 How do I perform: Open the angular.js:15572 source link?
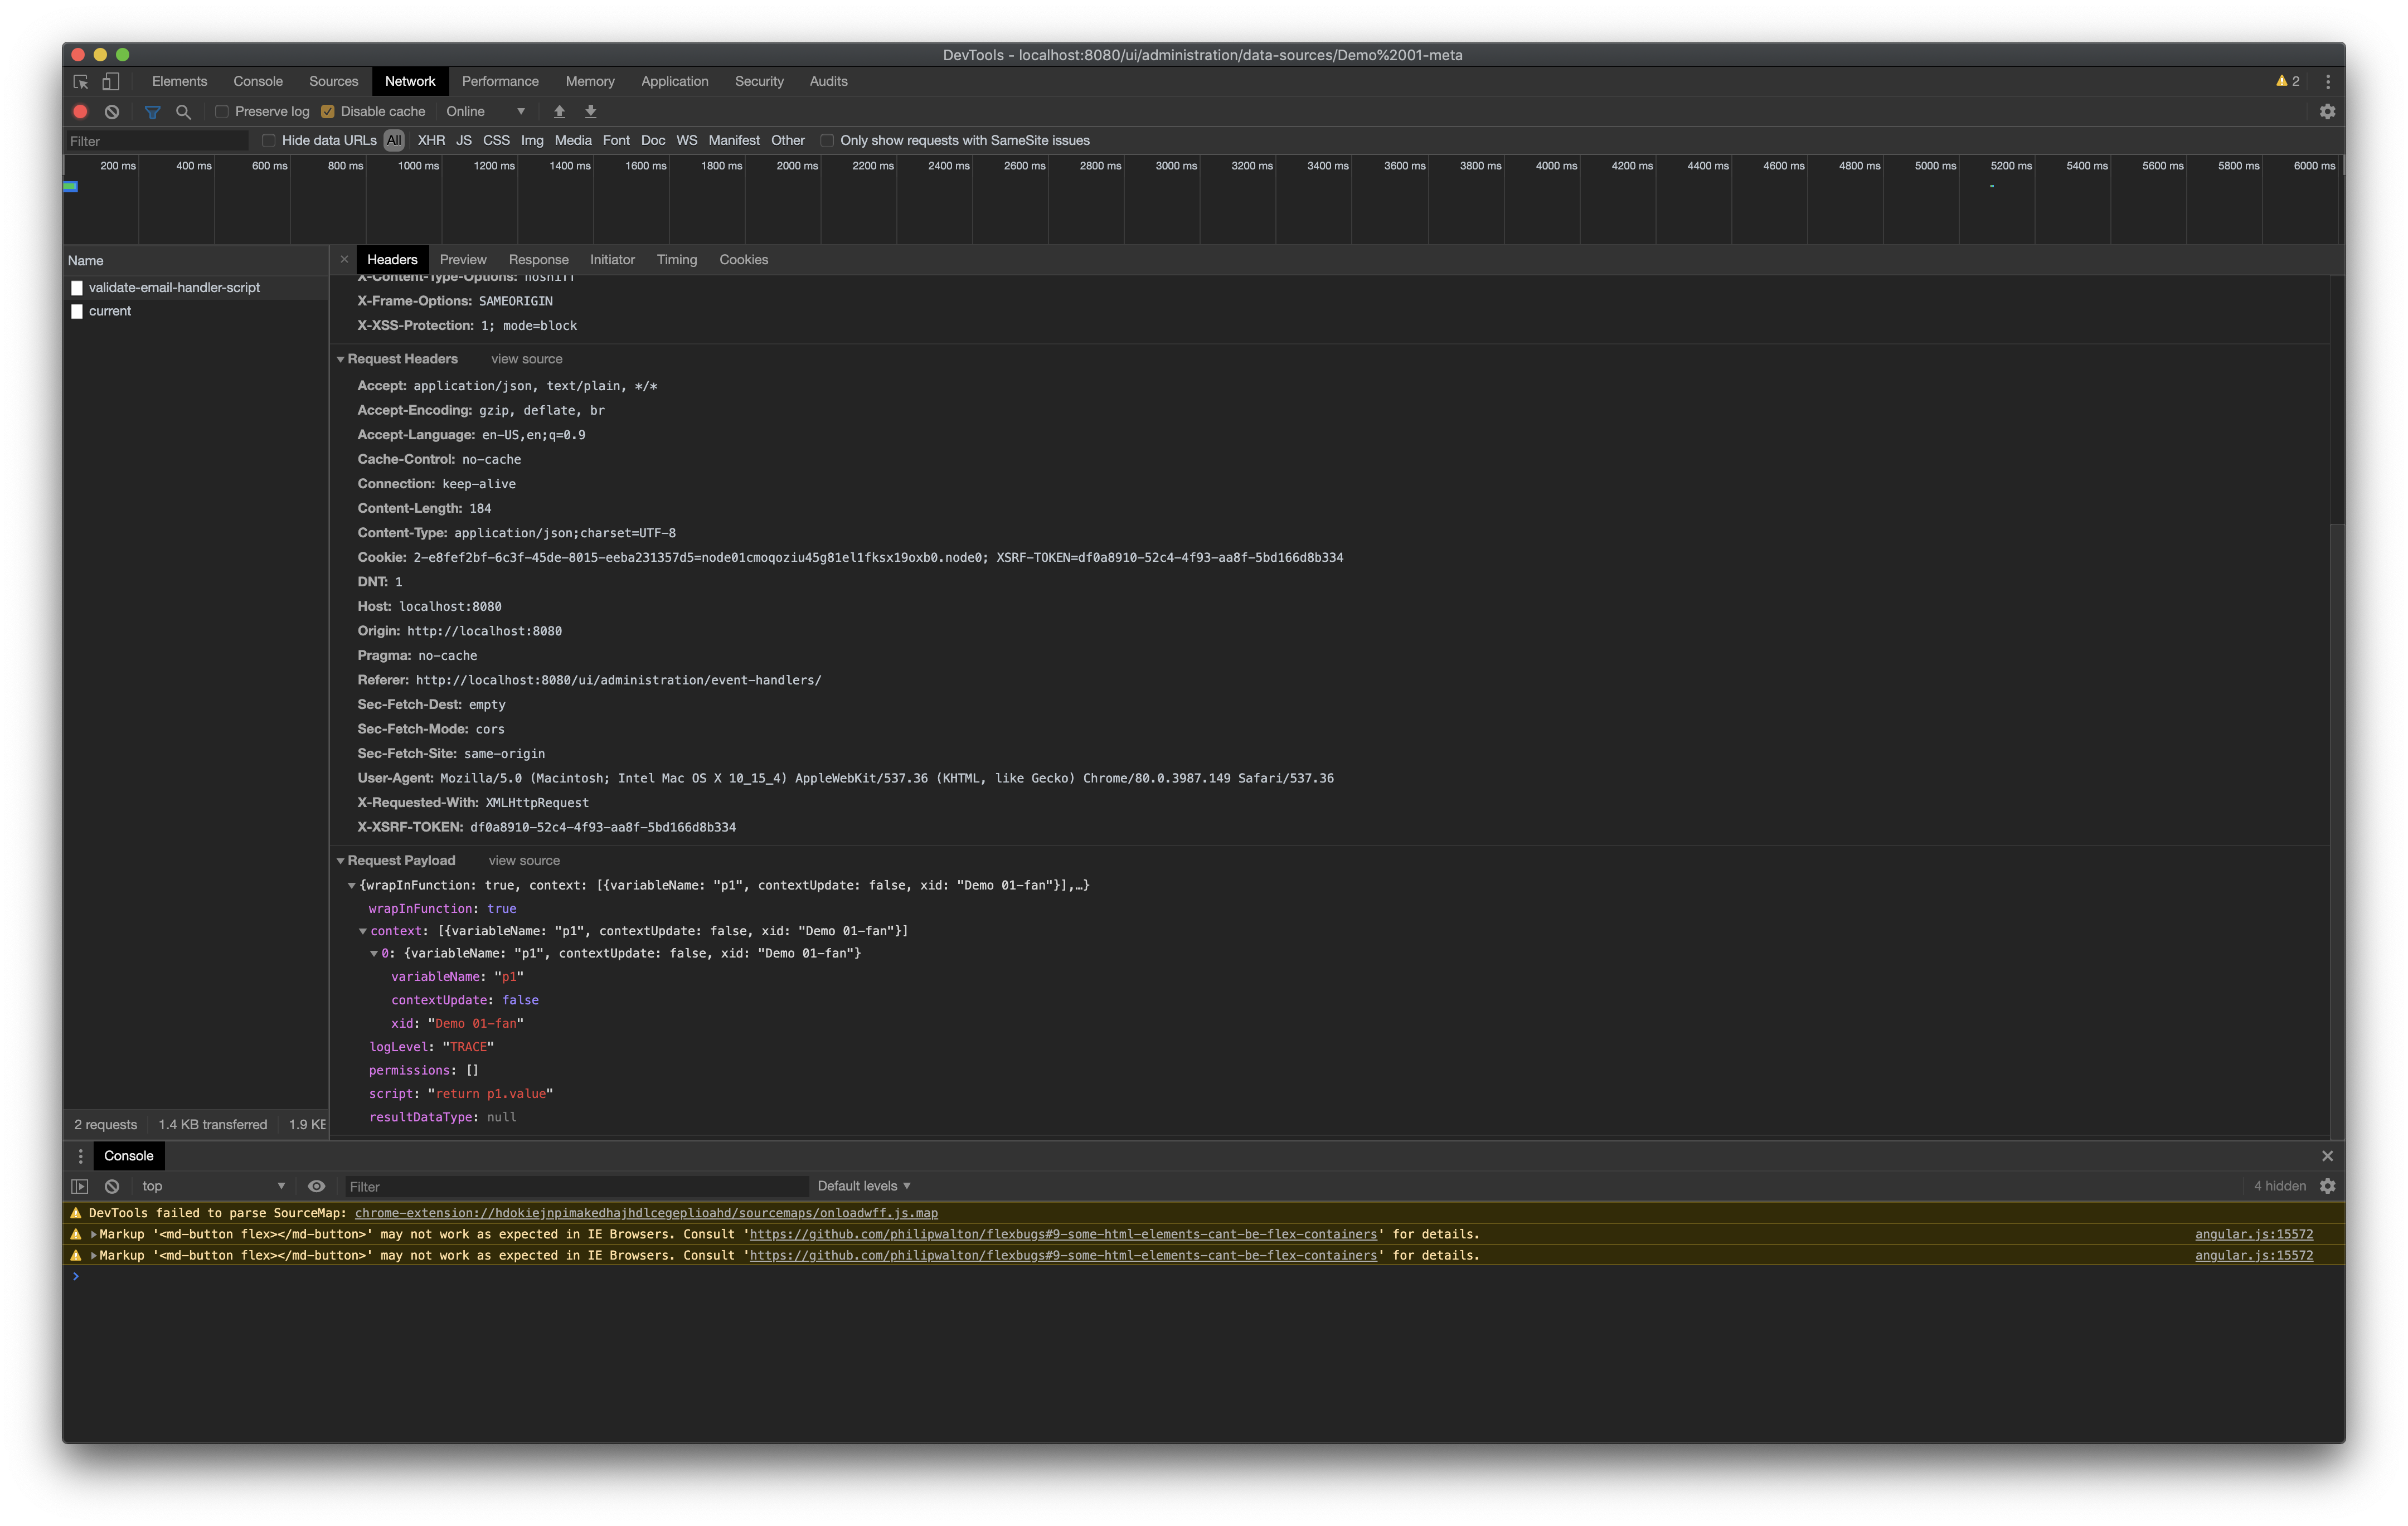2254,1234
